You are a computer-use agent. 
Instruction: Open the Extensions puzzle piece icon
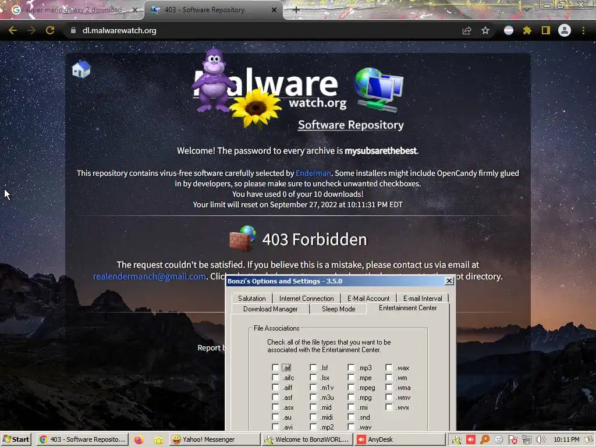coord(527,30)
